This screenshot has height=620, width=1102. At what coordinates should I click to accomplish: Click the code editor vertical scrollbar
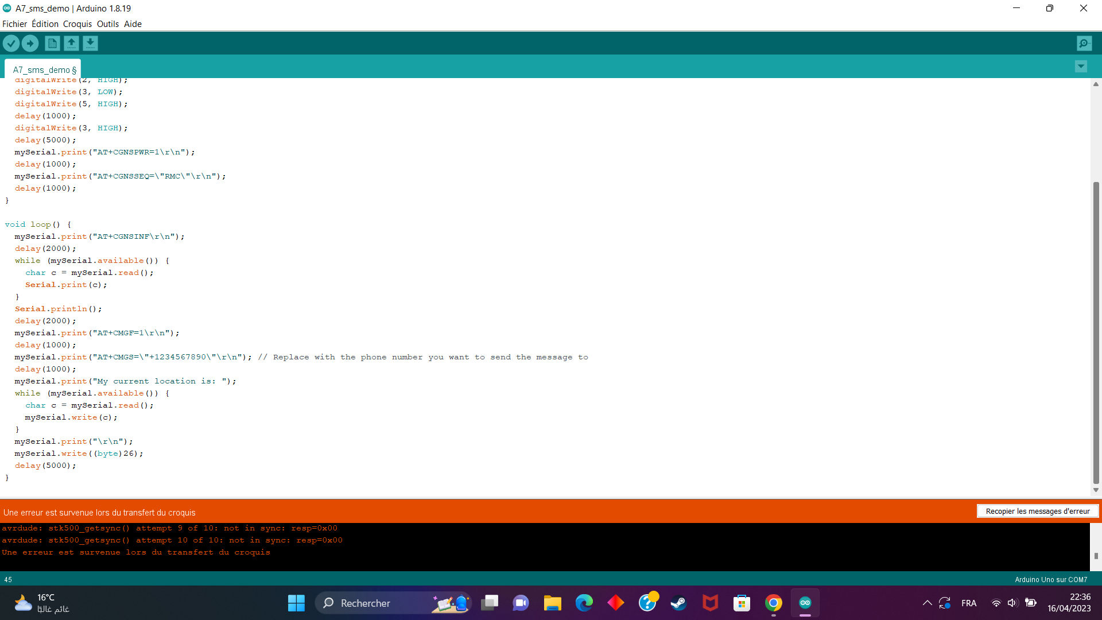pos(1096,333)
